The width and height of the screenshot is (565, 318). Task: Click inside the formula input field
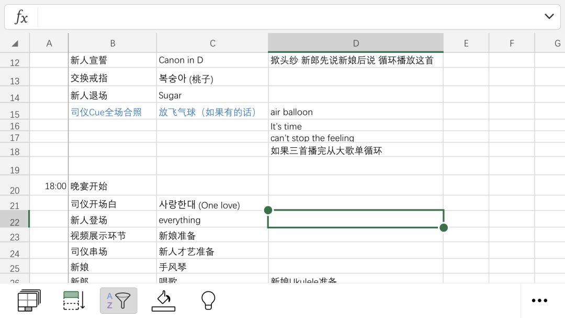(x=288, y=17)
